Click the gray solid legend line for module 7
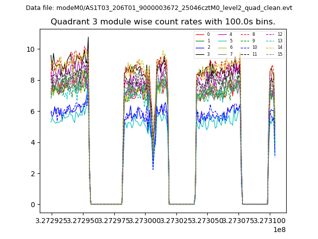 (x=223, y=54)
